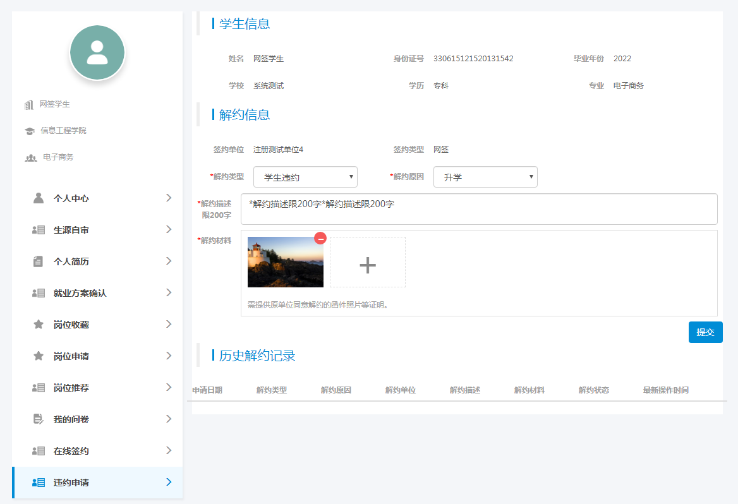Open 个人中心 menu item

coord(97,198)
